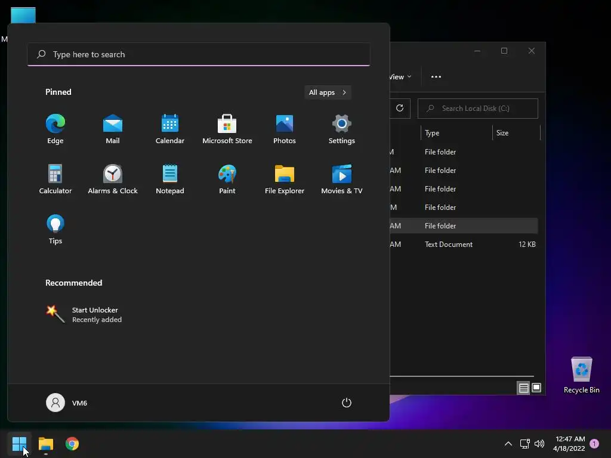Click the Search Local Disk (C:) field
The height and width of the screenshot is (458, 611).
pyautogui.click(x=478, y=109)
